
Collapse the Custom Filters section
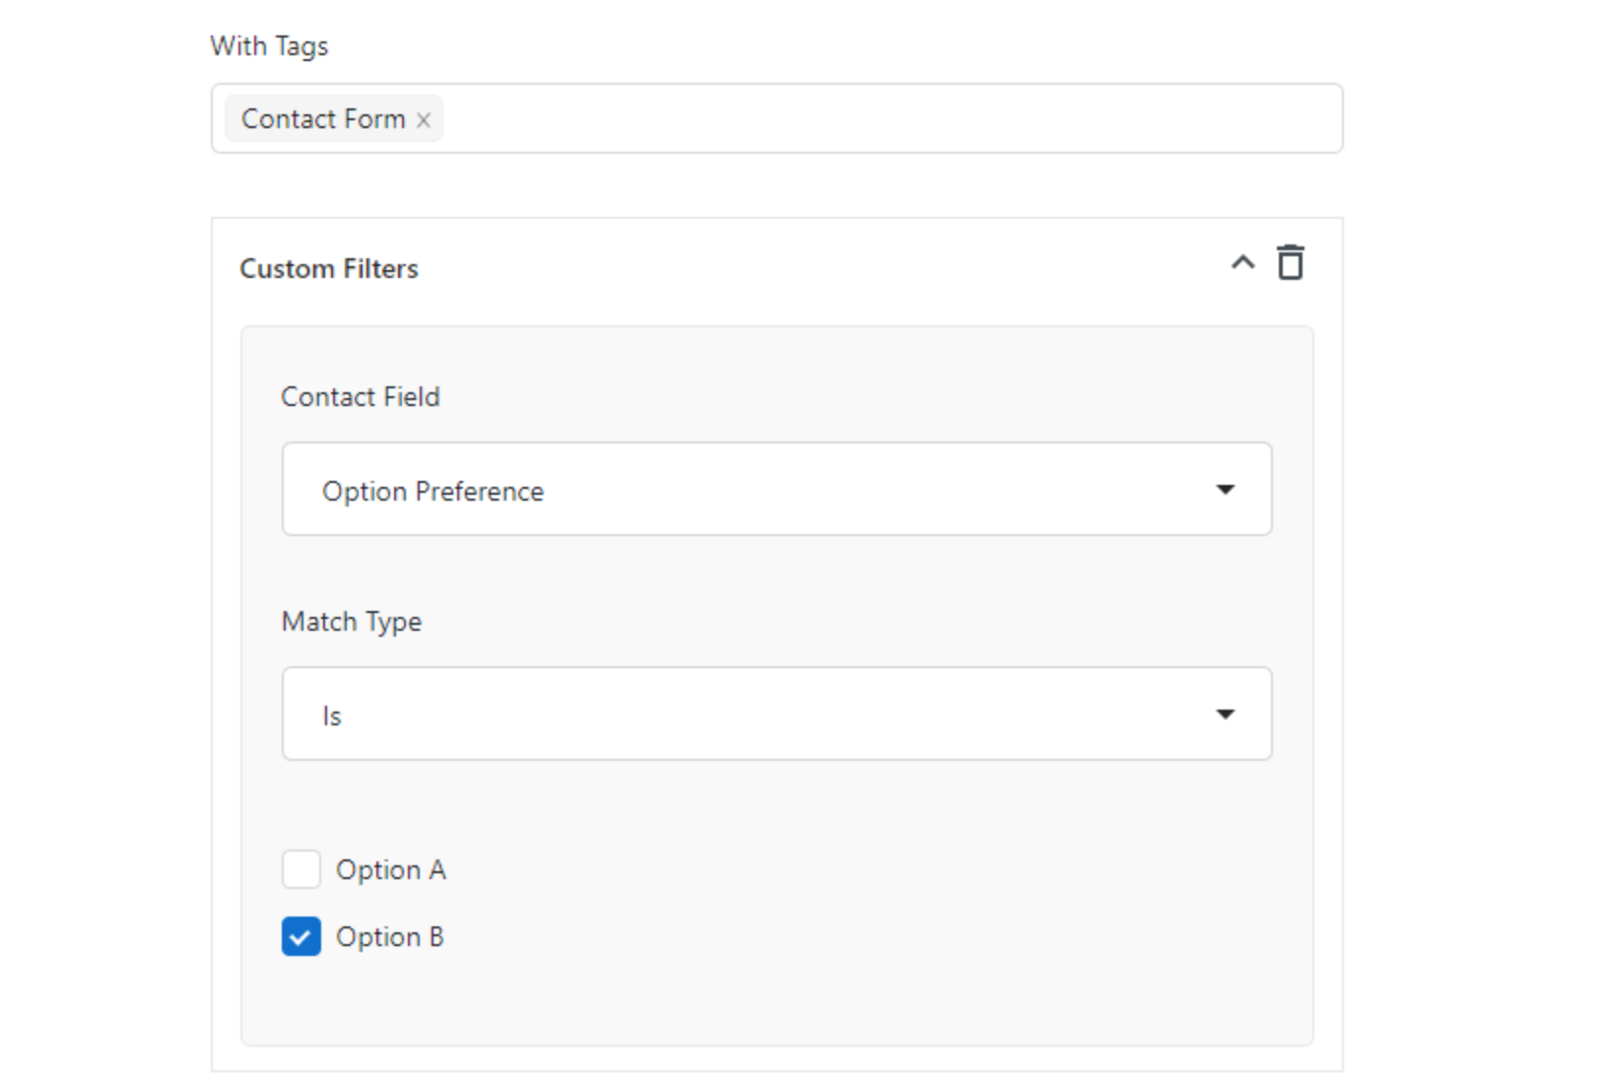click(1242, 263)
